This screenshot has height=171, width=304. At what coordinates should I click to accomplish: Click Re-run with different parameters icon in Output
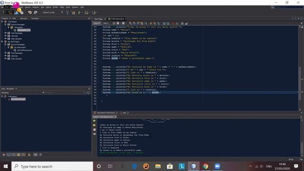(x=95, y=125)
